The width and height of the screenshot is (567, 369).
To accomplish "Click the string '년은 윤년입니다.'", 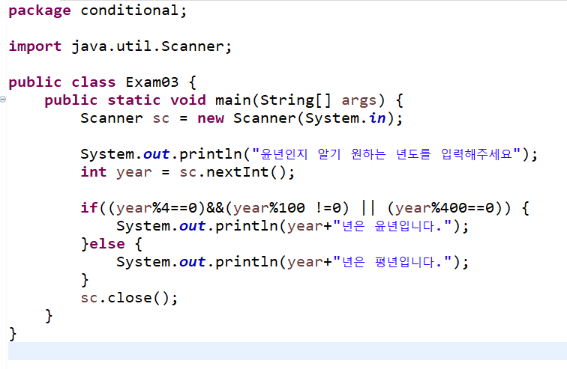I will (392, 226).
